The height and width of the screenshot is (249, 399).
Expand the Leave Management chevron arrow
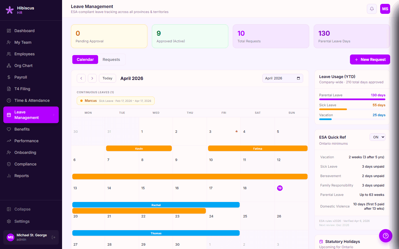(x=54, y=115)
